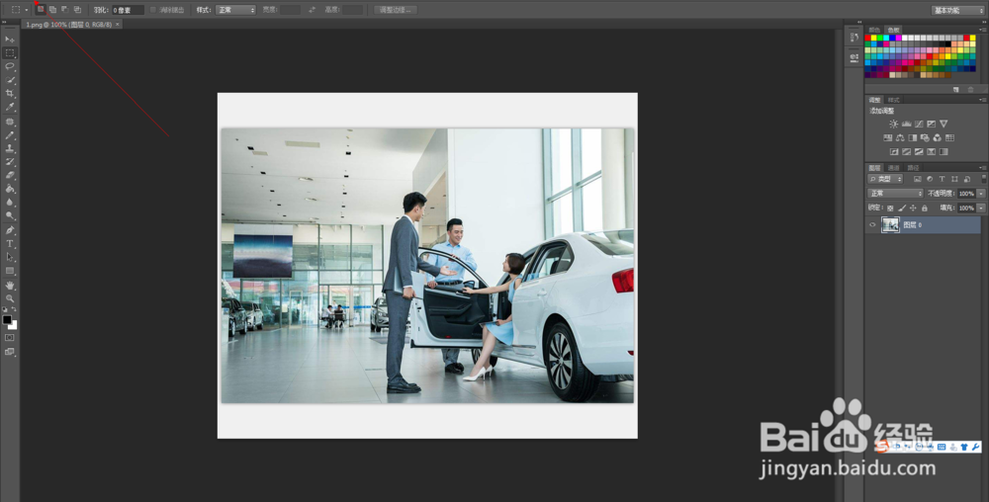The height and width of the screenshot is (502, 989).
Task: Toggle lock image pixels brush icon
Action: pyautogui.click(x=902, y=208)
